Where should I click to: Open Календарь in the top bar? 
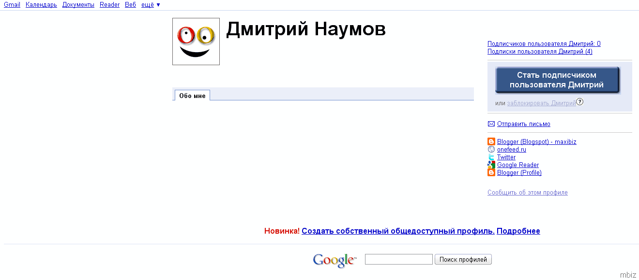(41, 5)
